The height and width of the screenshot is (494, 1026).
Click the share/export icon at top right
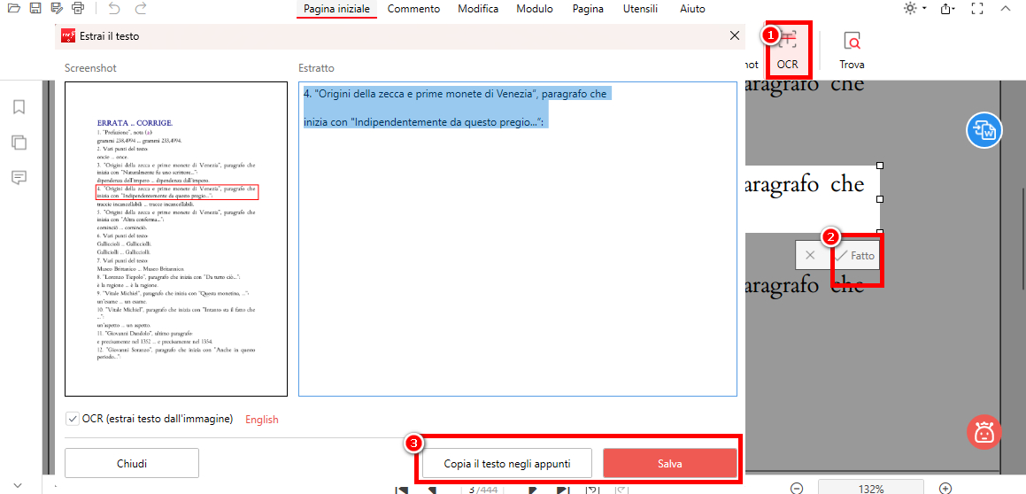point(947,9)
